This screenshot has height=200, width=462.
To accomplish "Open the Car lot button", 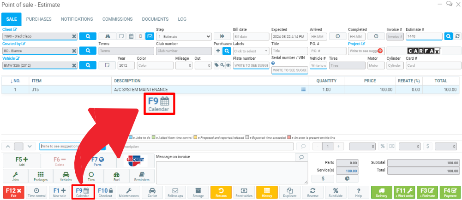I will [x=152, y=192].
